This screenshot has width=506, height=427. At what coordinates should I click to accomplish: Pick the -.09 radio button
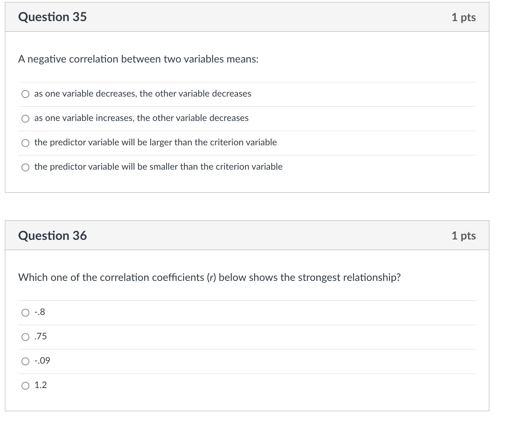[26, 361]
